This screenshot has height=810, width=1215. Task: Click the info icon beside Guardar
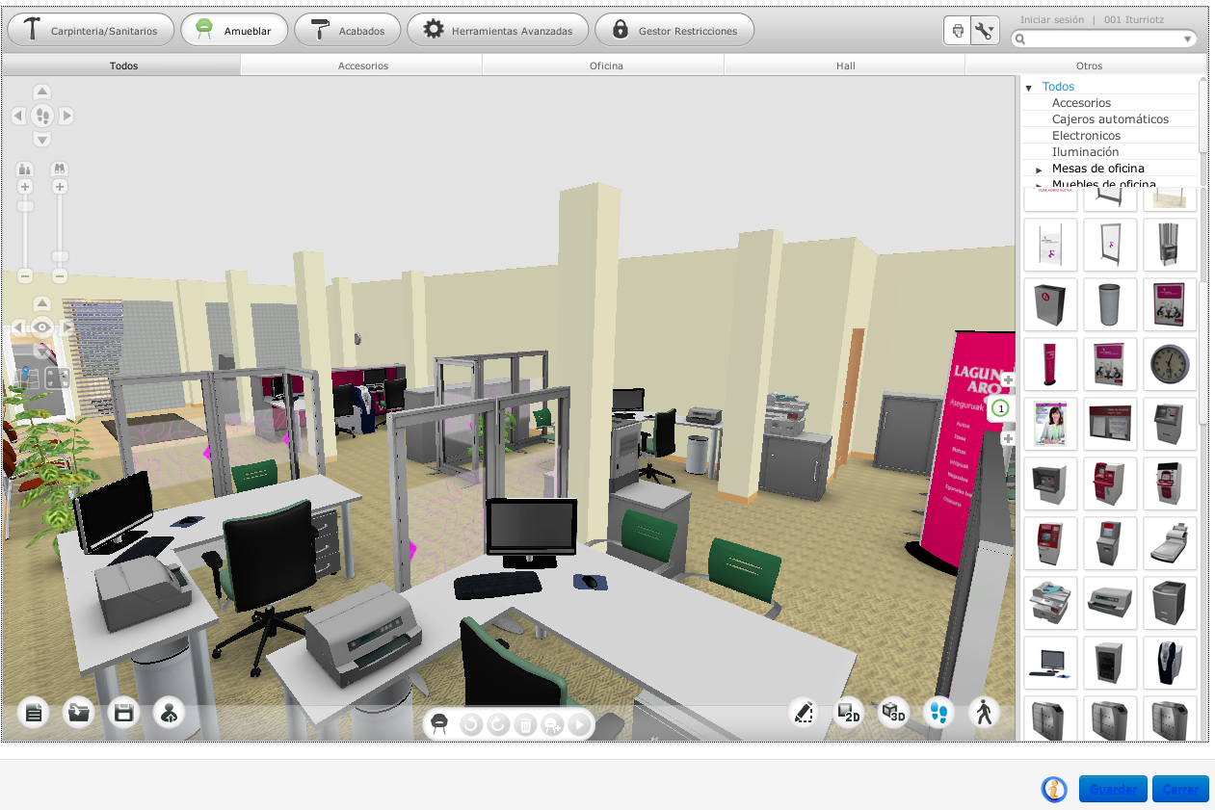[x=1055, y=789]
